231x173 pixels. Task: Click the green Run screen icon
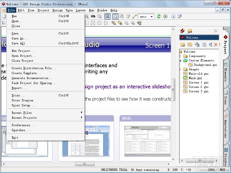[x=165, y=17]
